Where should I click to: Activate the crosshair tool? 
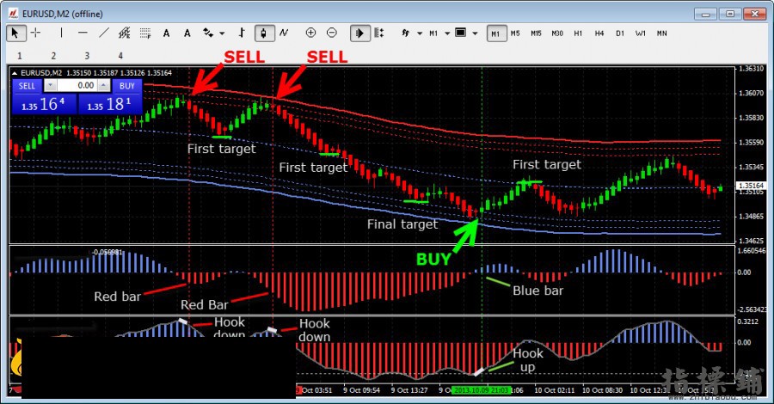(x=35, y=33)
